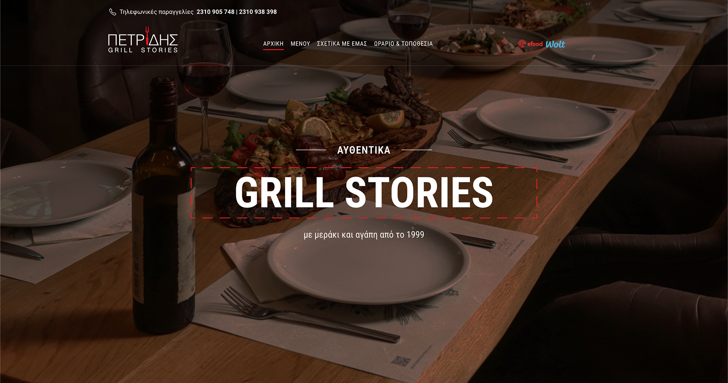Click the Πετρίδης Grill Stories logo

coord(143,40)
